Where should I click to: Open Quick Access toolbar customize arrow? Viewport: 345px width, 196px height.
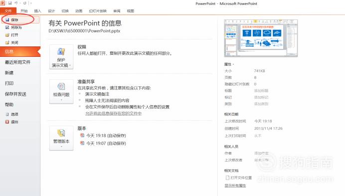coord(31,3)
